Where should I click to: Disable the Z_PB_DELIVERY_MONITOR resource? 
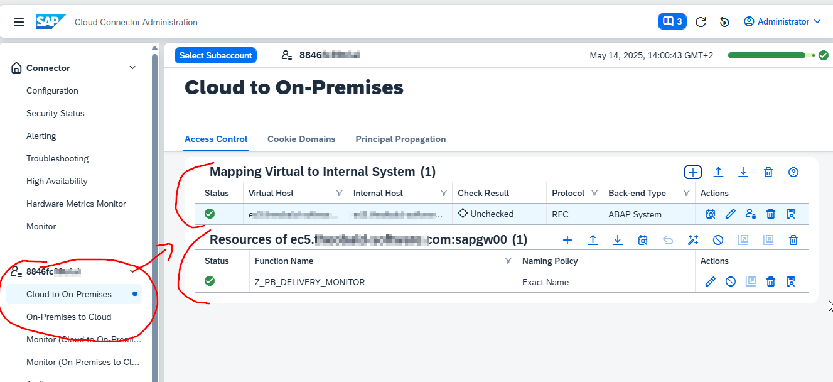(731, 282)
